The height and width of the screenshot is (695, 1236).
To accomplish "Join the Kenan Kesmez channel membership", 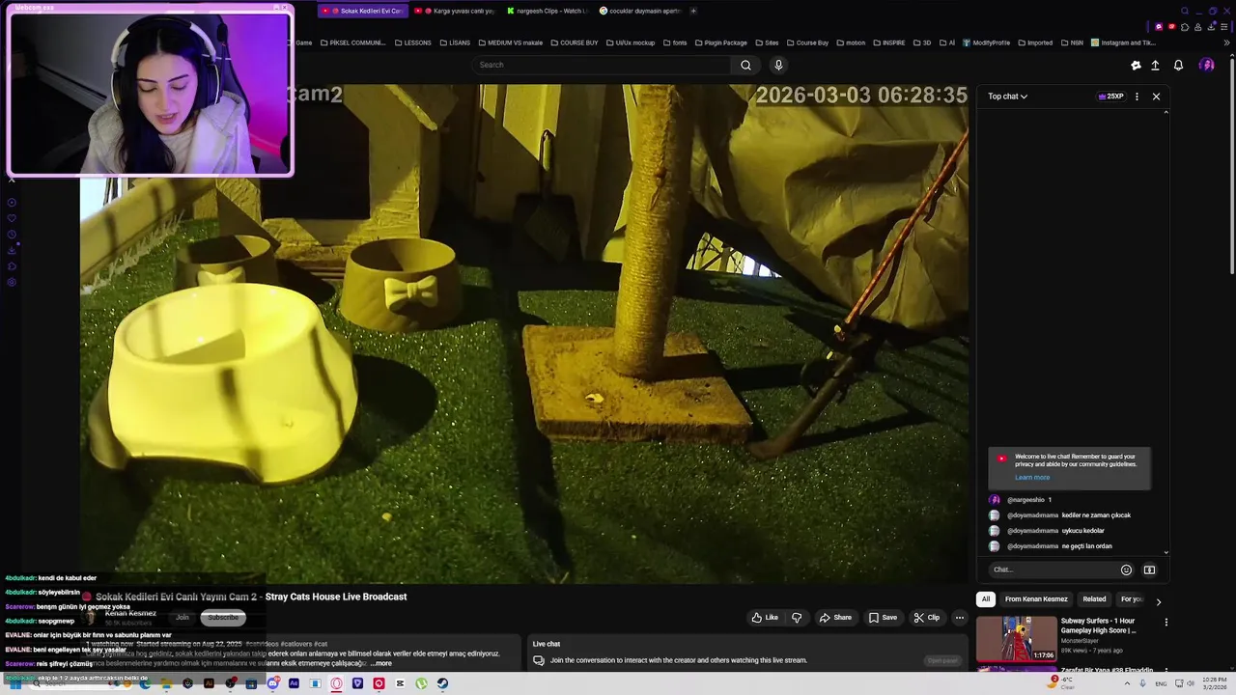I will 182,618.
